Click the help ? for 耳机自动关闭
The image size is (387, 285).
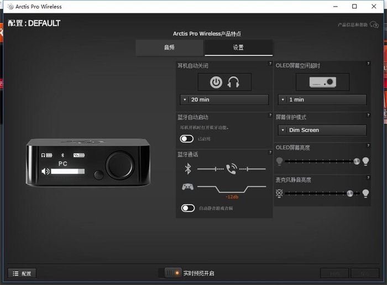270,64
